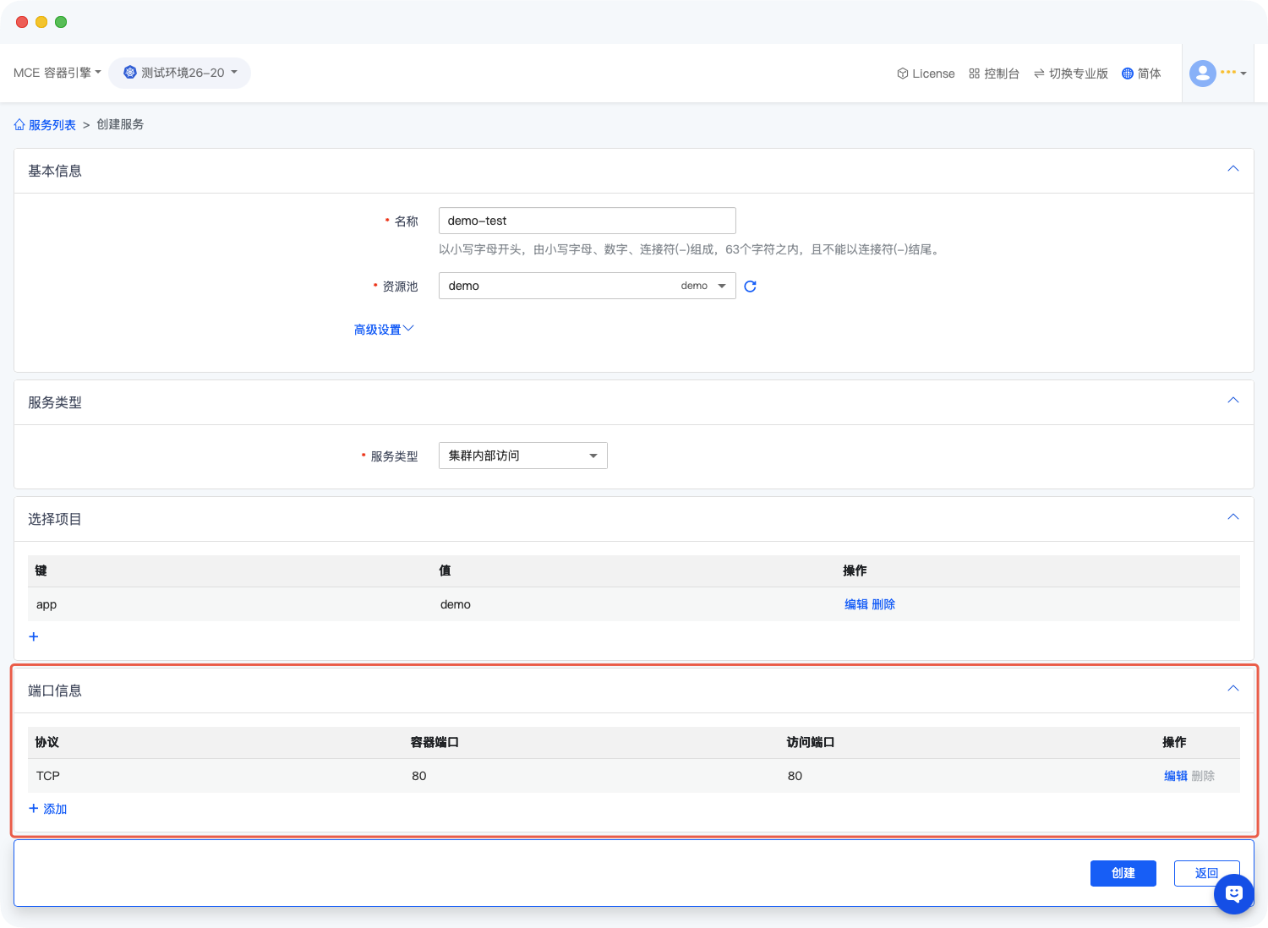This screenshot has height=928, width=1268.
Task: Open the 测试环境26-20 environment selector
Action: pos(179,73)
